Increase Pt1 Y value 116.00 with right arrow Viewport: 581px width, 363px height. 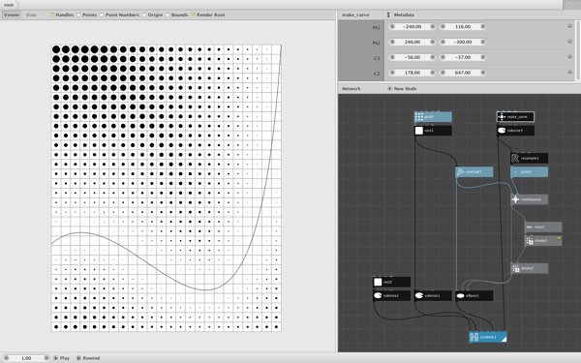tap(483, 27)
